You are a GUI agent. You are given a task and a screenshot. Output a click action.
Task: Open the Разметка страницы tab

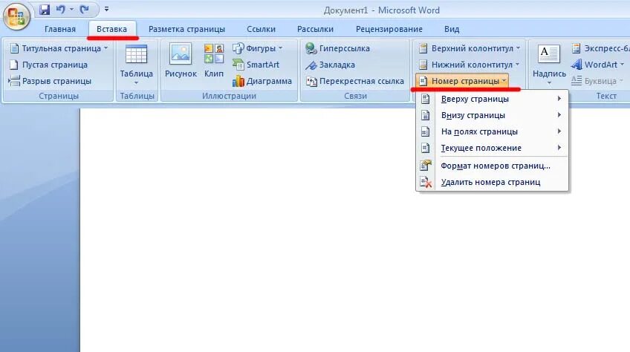coord(186,29)
